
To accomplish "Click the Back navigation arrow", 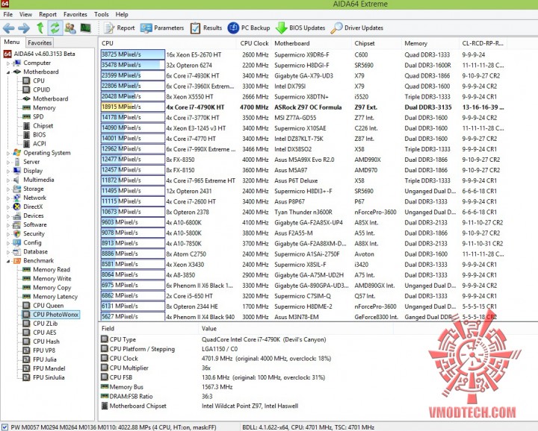I will [x=9, y=28].
